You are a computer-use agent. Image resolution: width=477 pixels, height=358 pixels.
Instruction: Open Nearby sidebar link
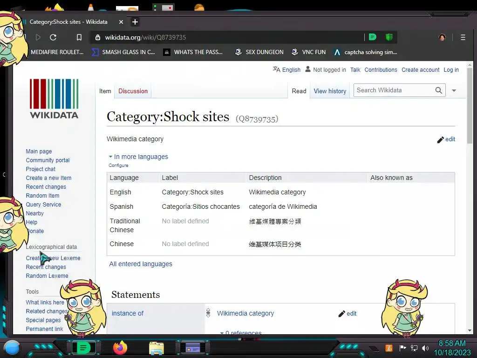pos(34,213)
